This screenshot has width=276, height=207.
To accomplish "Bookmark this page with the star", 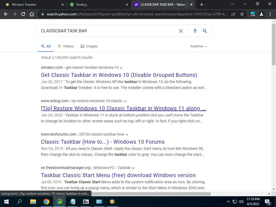I will coord(242,14).
